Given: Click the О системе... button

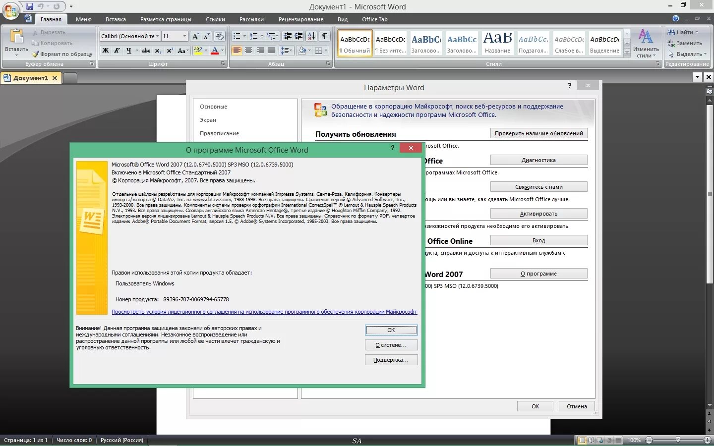Looking at the screenshot, I should coord(391,345).
